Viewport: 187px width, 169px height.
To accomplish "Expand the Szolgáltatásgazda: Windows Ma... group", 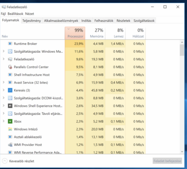I will [x=4, y=51].
